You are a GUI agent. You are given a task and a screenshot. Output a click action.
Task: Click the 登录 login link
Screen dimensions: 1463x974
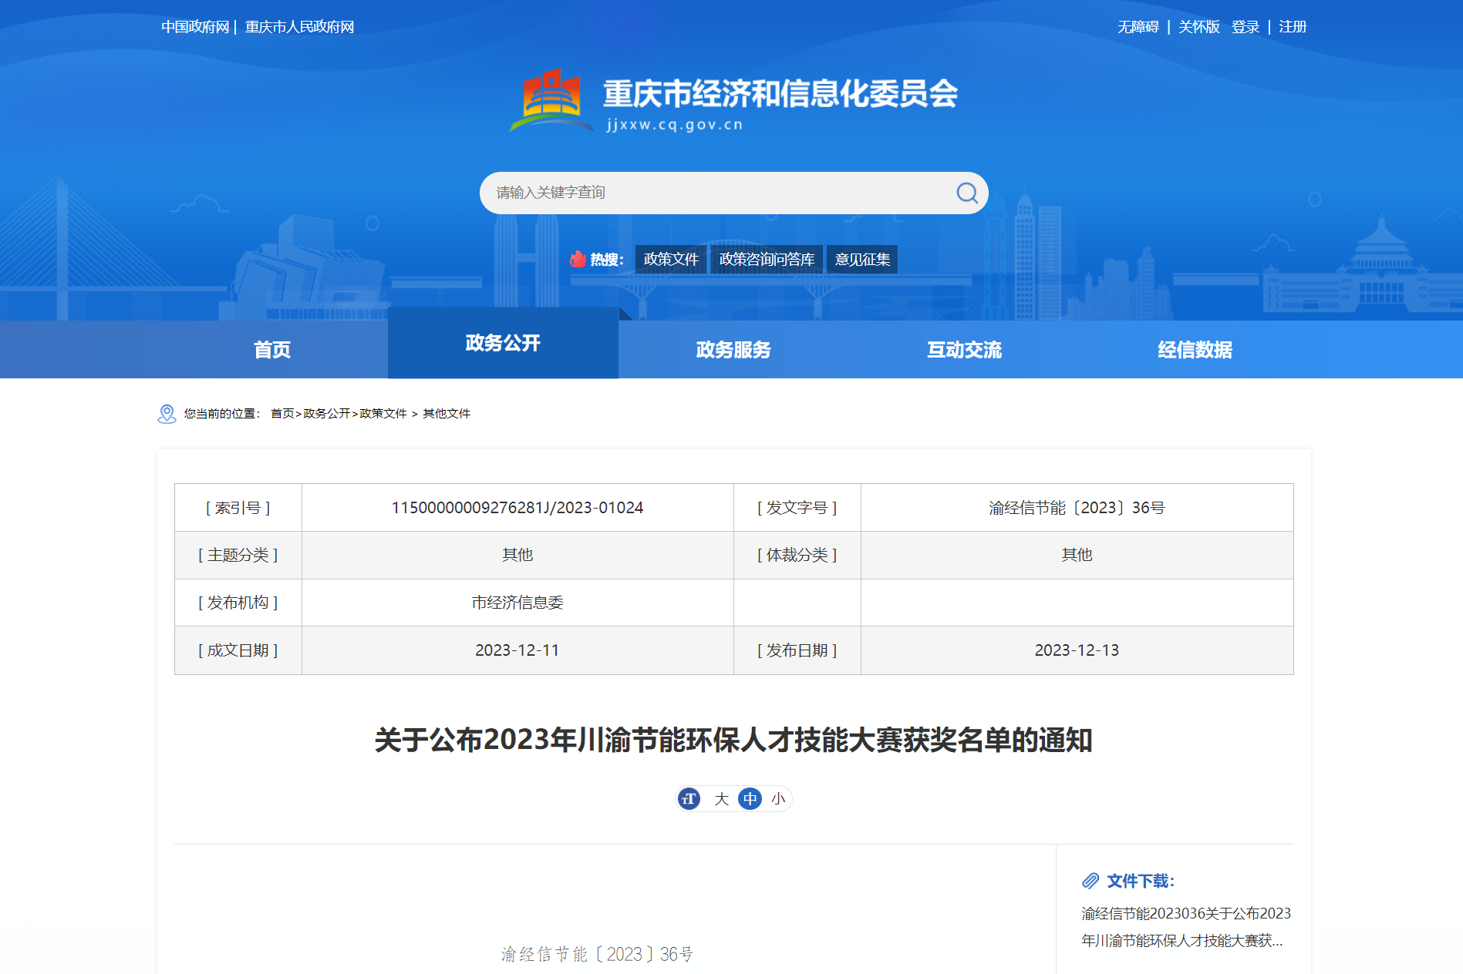click(1245, 27)
